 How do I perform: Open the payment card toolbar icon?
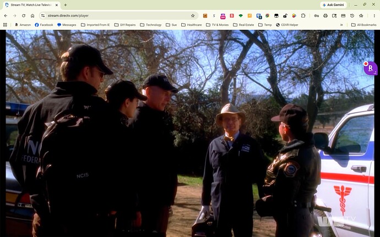coord(343,16)
